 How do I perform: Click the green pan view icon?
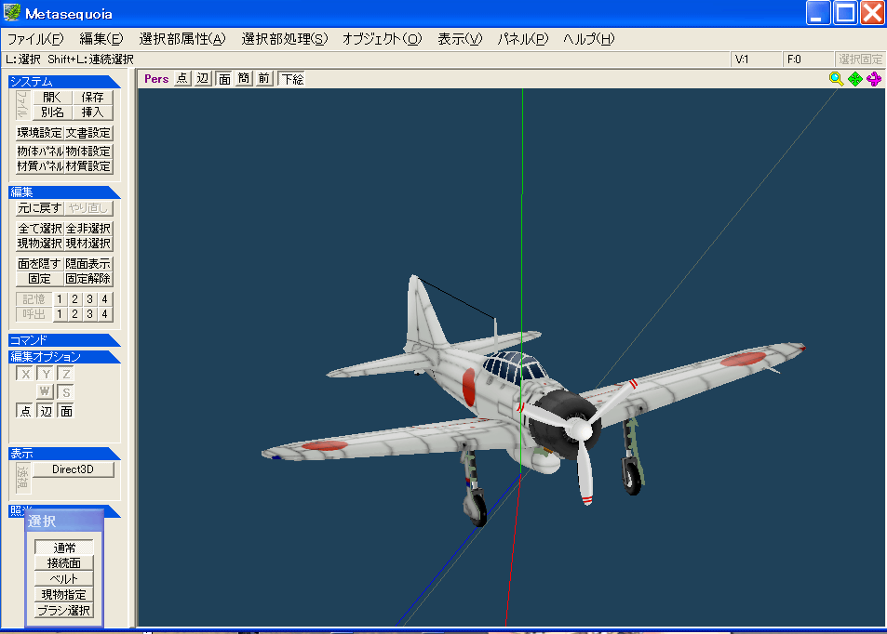[854, 79]
